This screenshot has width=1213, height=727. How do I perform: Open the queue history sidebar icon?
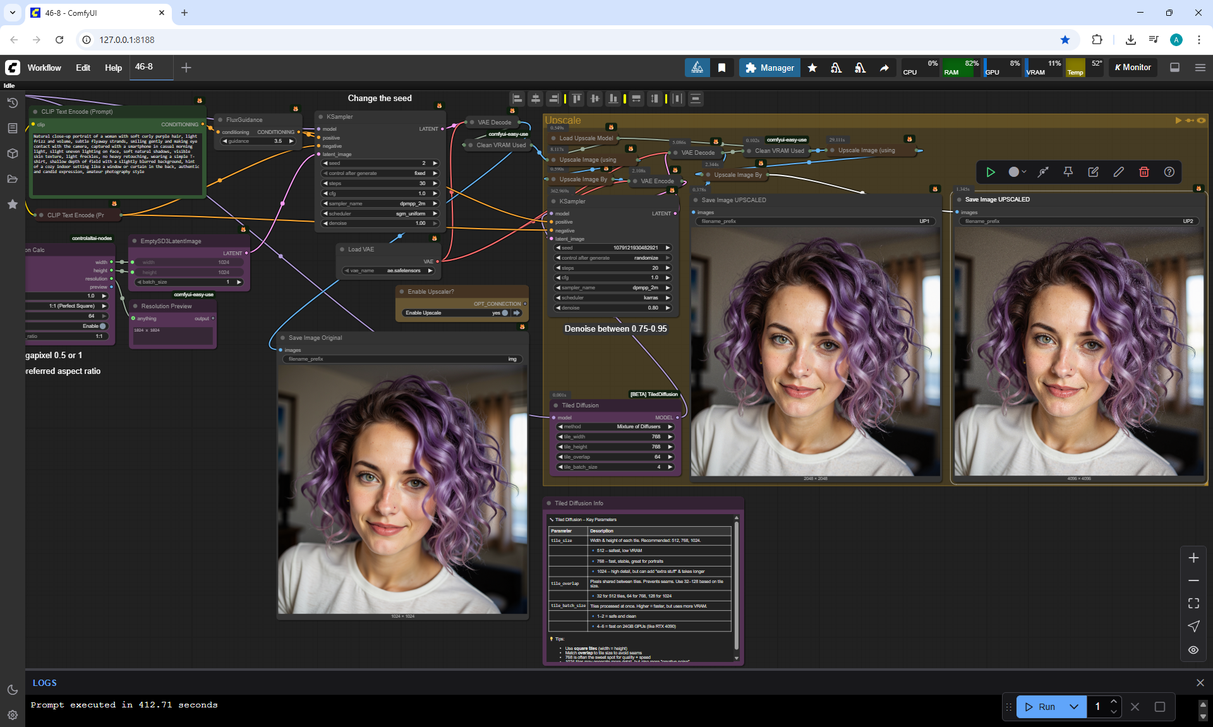12,103
